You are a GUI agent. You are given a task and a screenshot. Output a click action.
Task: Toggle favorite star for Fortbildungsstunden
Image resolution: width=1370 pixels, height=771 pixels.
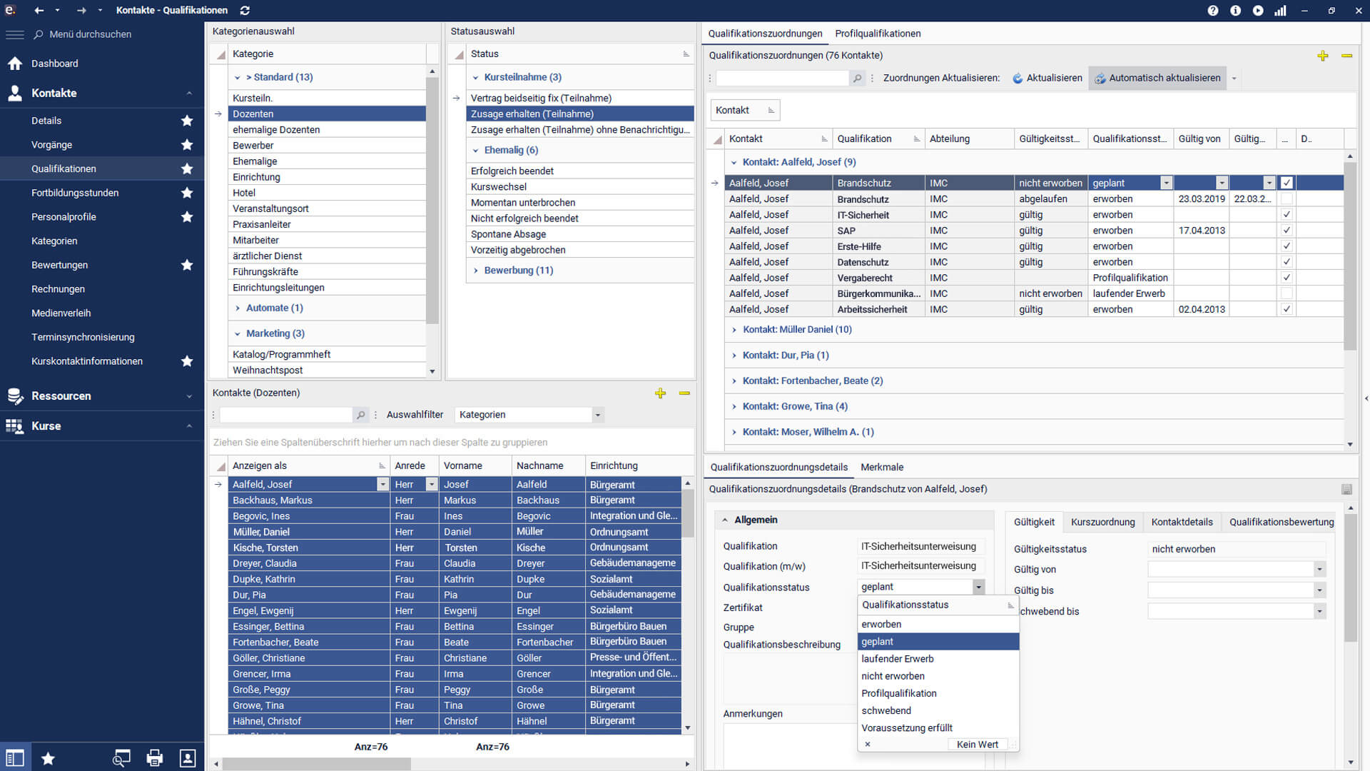tap(187, 193)
